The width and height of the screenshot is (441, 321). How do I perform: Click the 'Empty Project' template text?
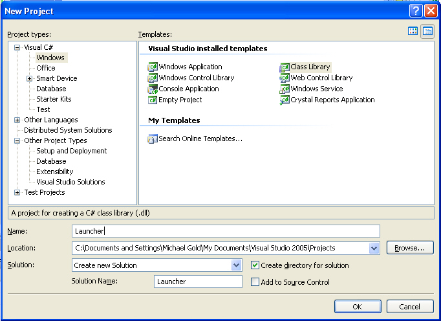point(180,100)
